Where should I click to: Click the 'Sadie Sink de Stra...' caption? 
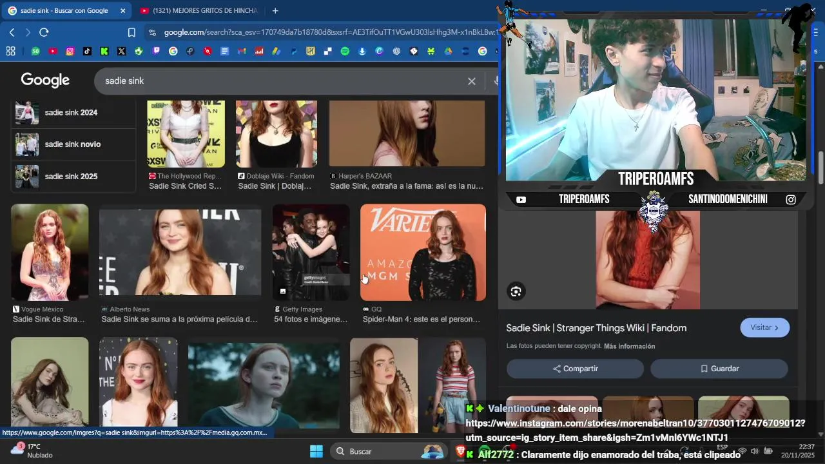pos(48,319)
